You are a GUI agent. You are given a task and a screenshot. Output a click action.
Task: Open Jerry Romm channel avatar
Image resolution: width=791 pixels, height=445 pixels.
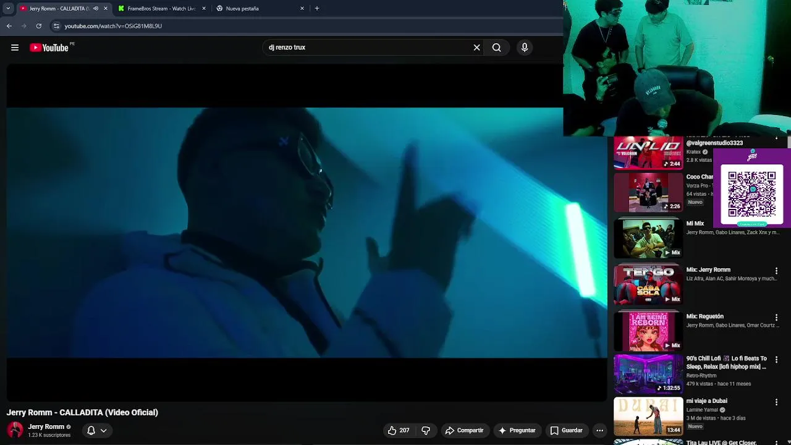click(15, 430)
